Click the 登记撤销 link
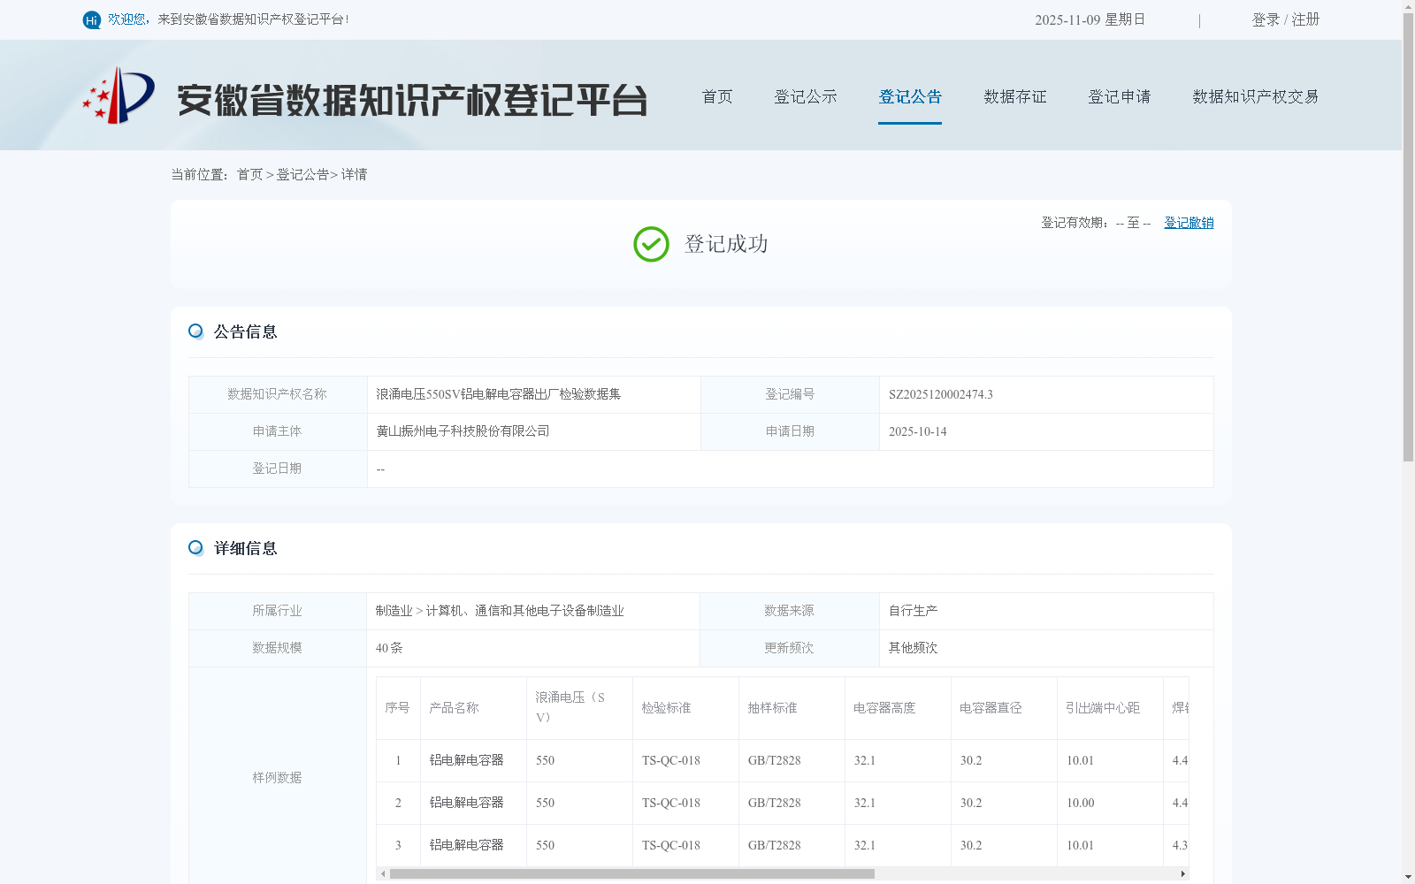The width and height of the screenshot is (1415, 884). [1189, 223]
